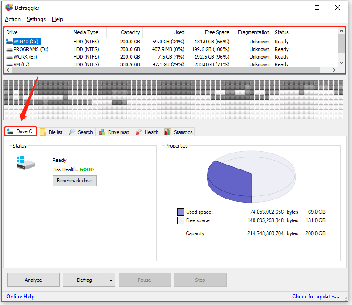Viewport: 352px width, 305px height.
Task: Sort by the Free Space column header
Action: [209, 32]
